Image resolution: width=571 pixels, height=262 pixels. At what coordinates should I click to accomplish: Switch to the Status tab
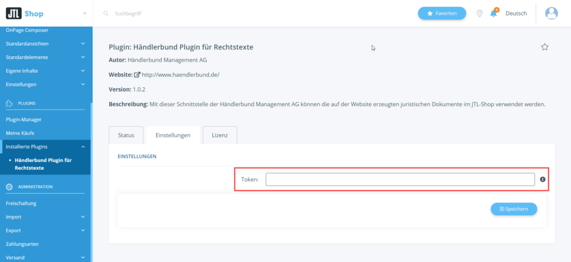(x=126, y=135)
